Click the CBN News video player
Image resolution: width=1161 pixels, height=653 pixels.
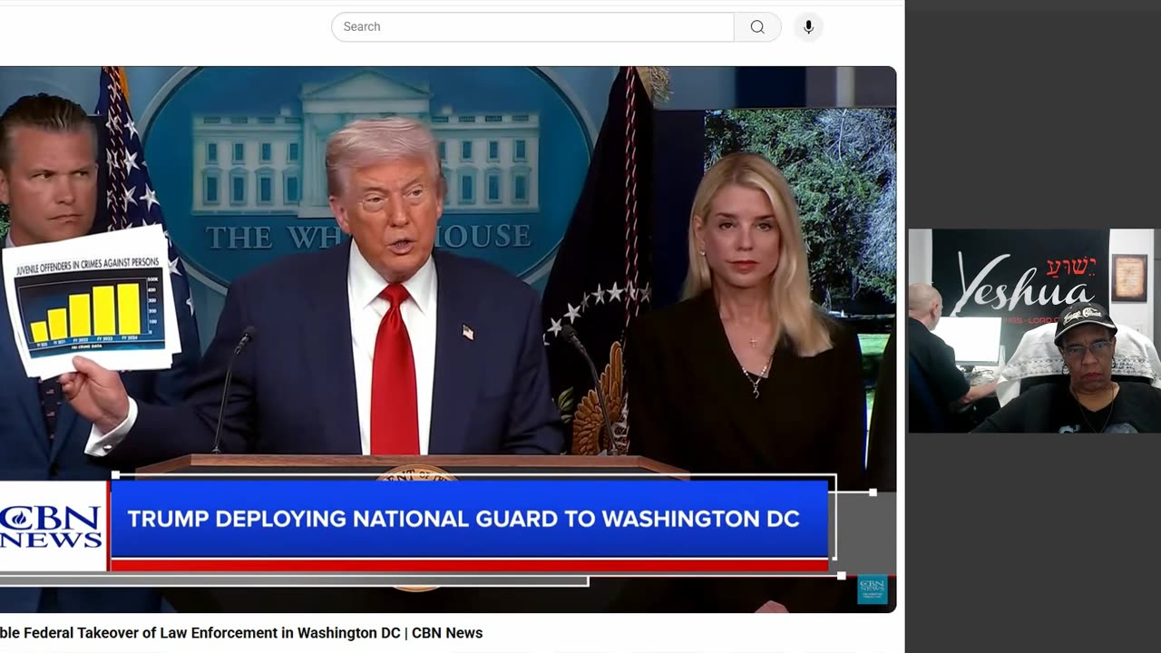[448, 339]
